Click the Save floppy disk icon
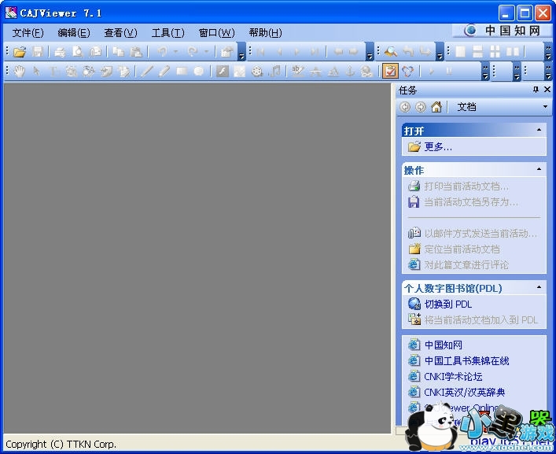The height and width of the screenshot is (454, 556). (x=38, y=52)
